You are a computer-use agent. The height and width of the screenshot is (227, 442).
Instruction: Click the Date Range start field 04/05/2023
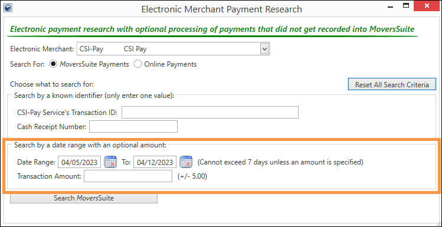pyautogui.click(x=79, y=162)
